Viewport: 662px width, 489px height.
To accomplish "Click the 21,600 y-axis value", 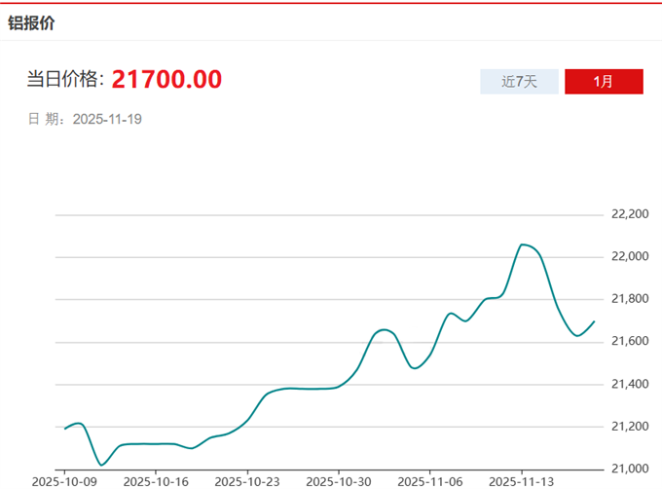I will (629, 341).
